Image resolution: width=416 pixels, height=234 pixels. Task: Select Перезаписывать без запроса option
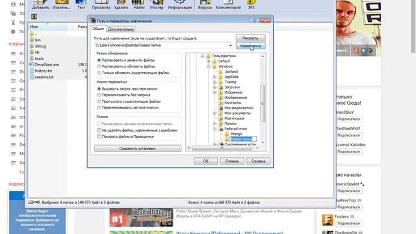[99, 95]
